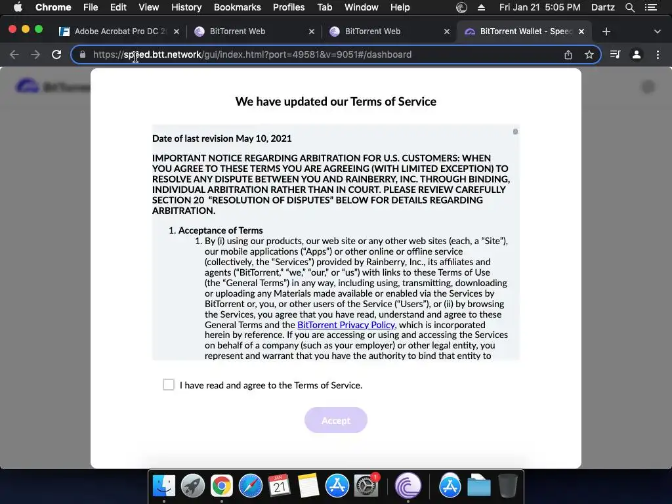The height and width of the screenshot is (504, 672).
Task: Click the BitTorrent Speed menu bar icon
Action: pyautogui.click(x=461, y=7)
